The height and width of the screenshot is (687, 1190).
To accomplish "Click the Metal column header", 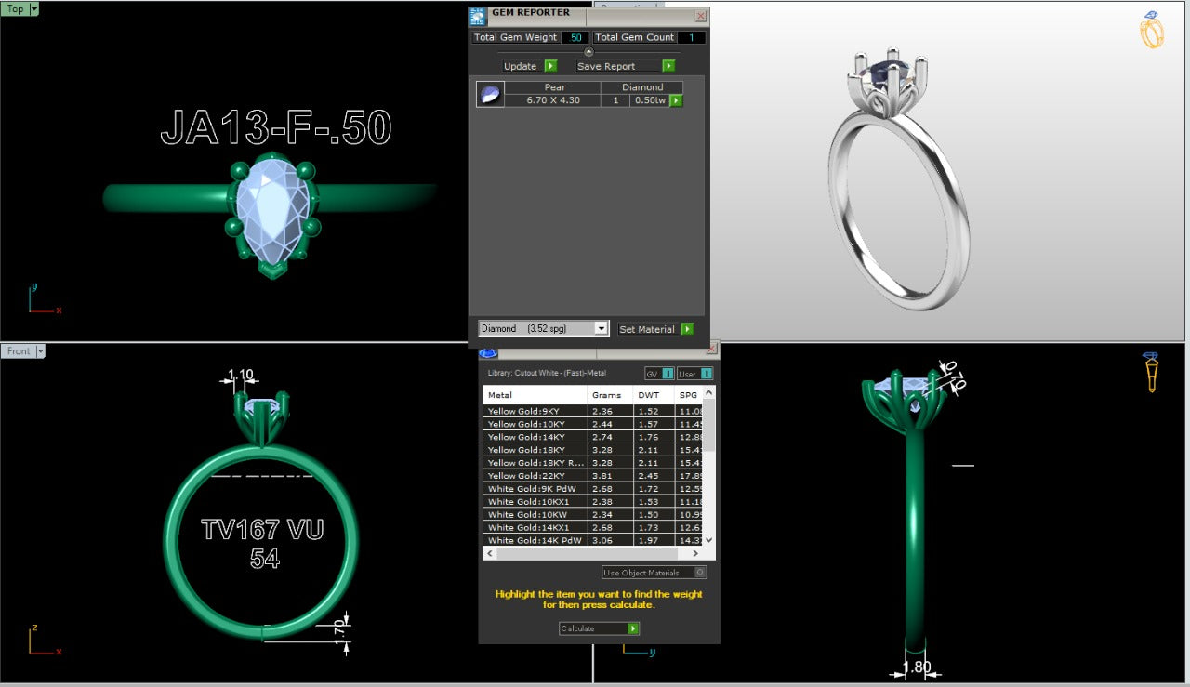I will point(535,395).
